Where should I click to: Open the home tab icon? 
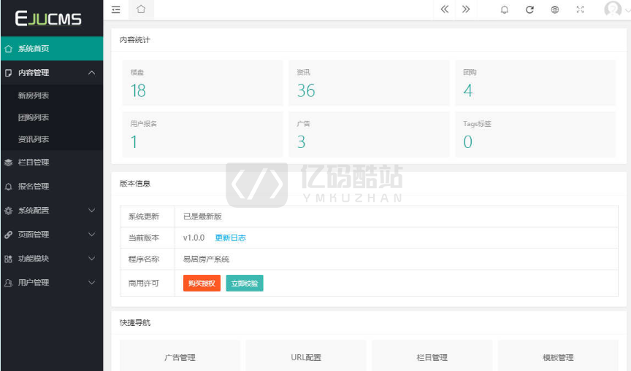[141, 9]
